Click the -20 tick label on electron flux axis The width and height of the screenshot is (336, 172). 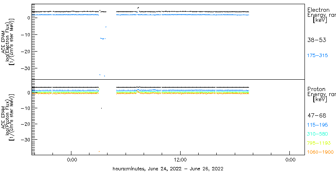26,51
